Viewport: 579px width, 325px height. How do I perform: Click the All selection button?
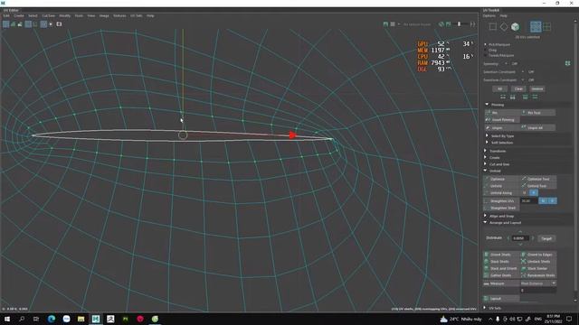(x=500, y=88)
